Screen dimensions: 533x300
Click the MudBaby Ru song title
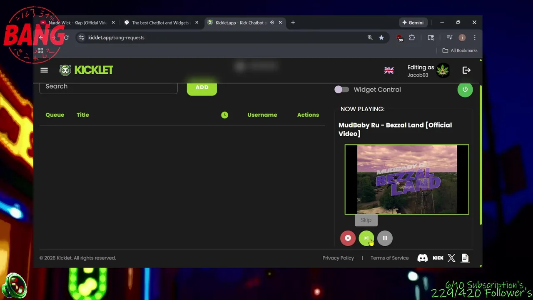pos(395,129)
